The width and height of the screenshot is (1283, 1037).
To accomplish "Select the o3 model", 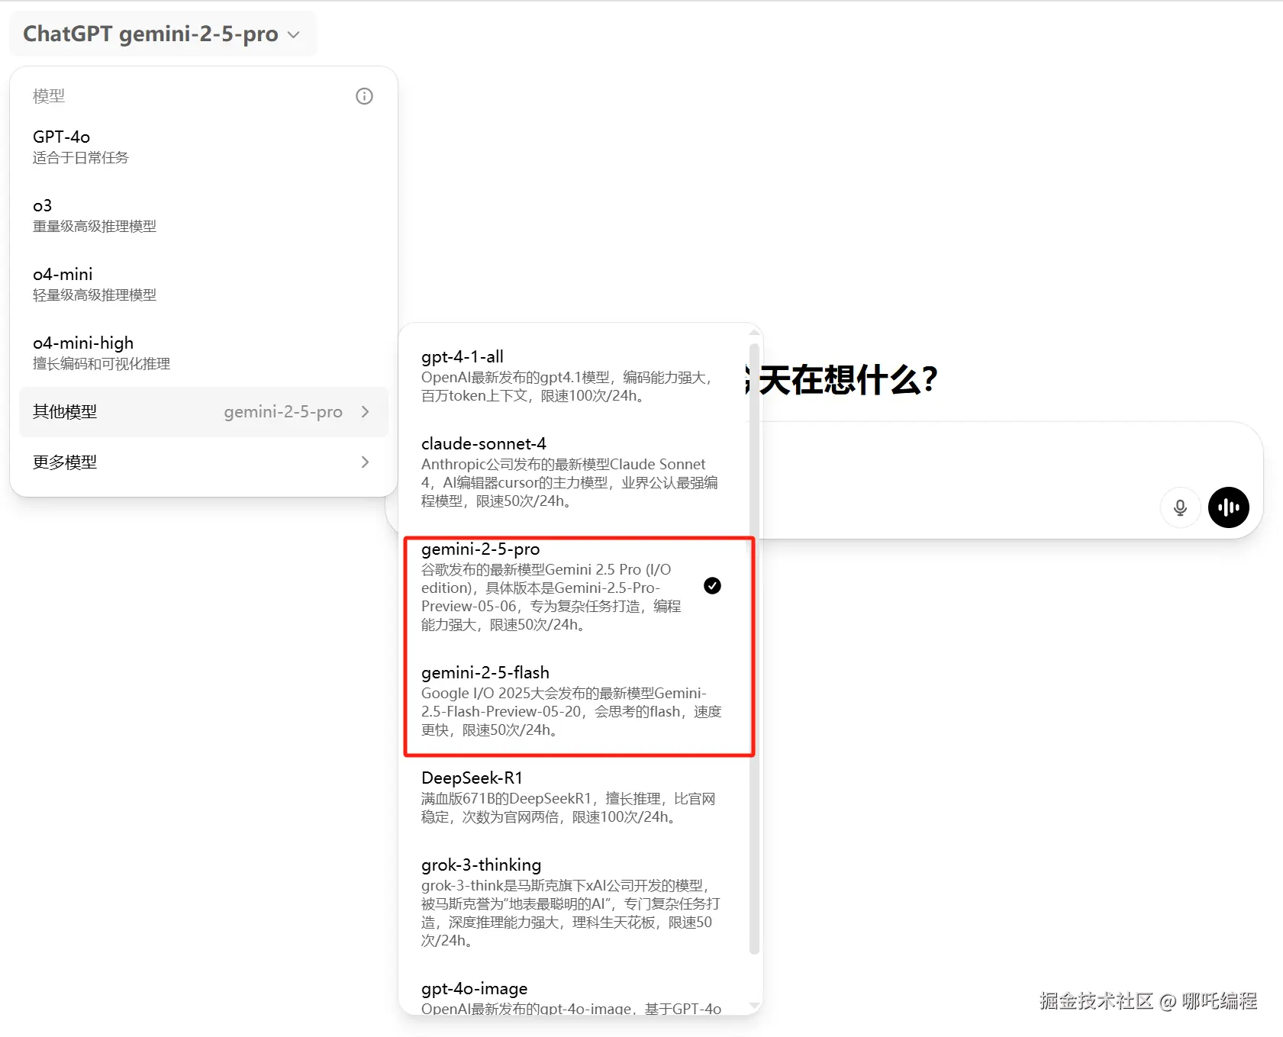I will 203,215.
